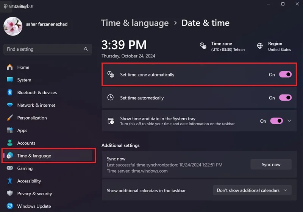Click the search magnifier icon

coord(86,49)
